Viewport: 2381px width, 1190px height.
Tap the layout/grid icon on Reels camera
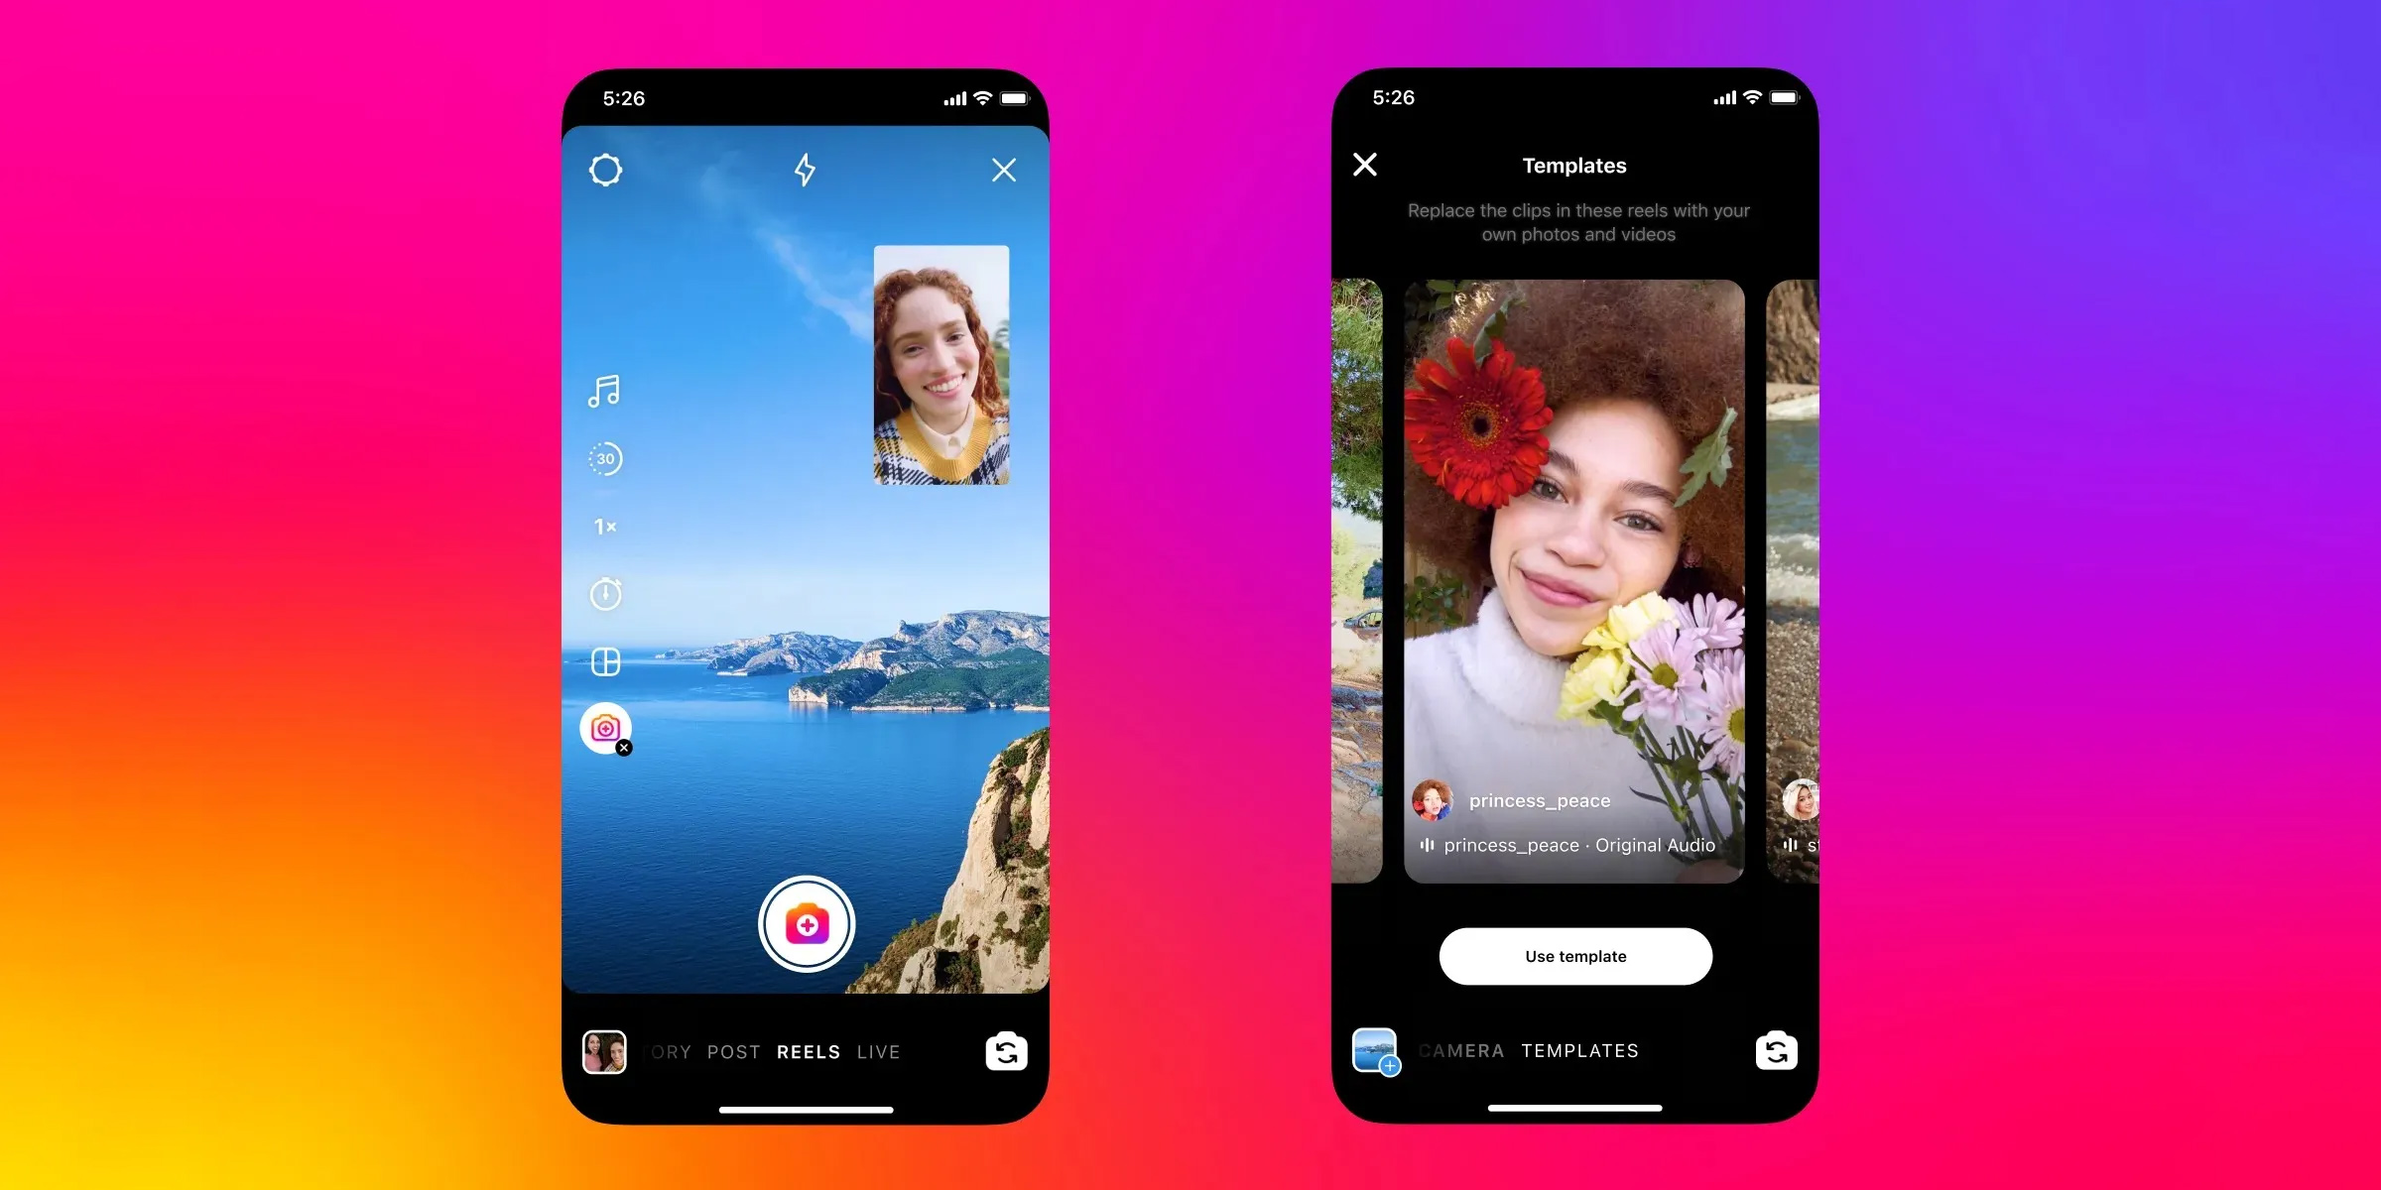coord(606,661)
